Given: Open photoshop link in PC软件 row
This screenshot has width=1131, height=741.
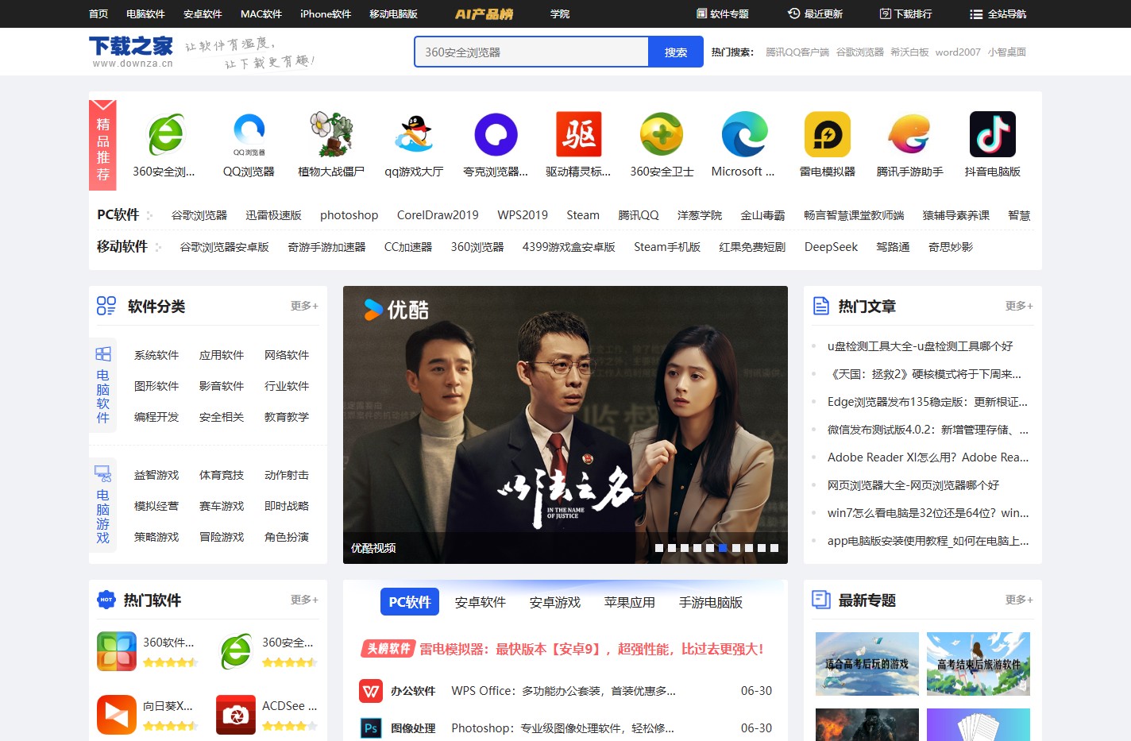Looking at the screenshot, I should pyautogui.click(x=349, y=215).
